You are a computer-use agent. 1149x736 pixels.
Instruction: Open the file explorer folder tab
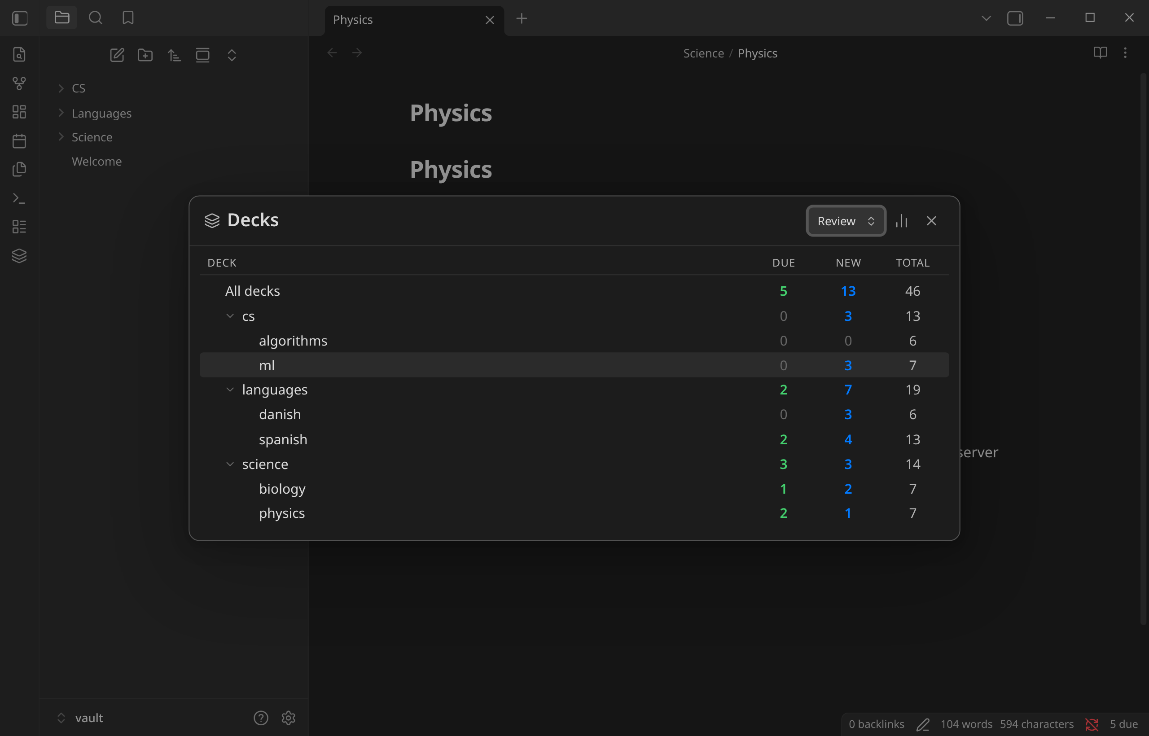point(61,18)
